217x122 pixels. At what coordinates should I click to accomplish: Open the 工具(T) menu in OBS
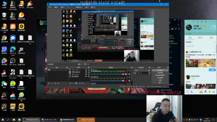(x=87, y=7)
